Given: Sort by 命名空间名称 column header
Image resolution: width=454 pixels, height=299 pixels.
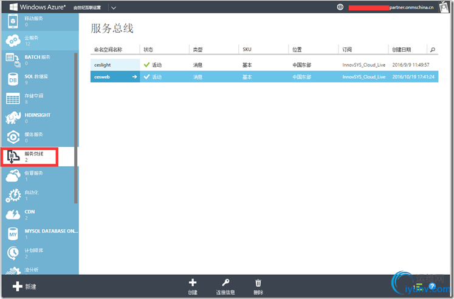Looking at the screenshot, I should point(108,50).
